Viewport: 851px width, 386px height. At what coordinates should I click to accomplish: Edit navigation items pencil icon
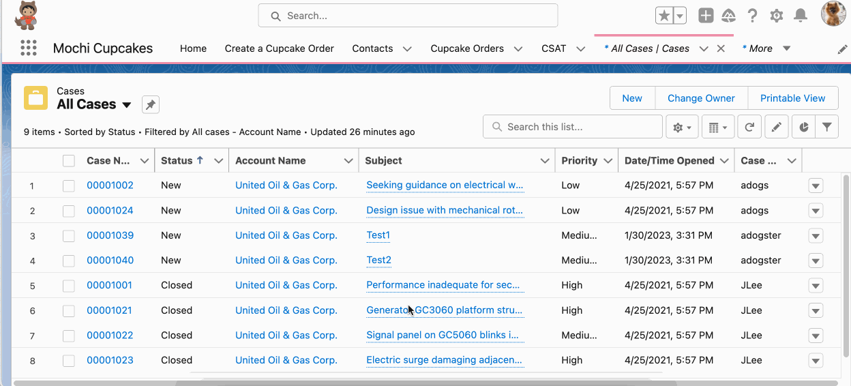(x=843, y=49)
